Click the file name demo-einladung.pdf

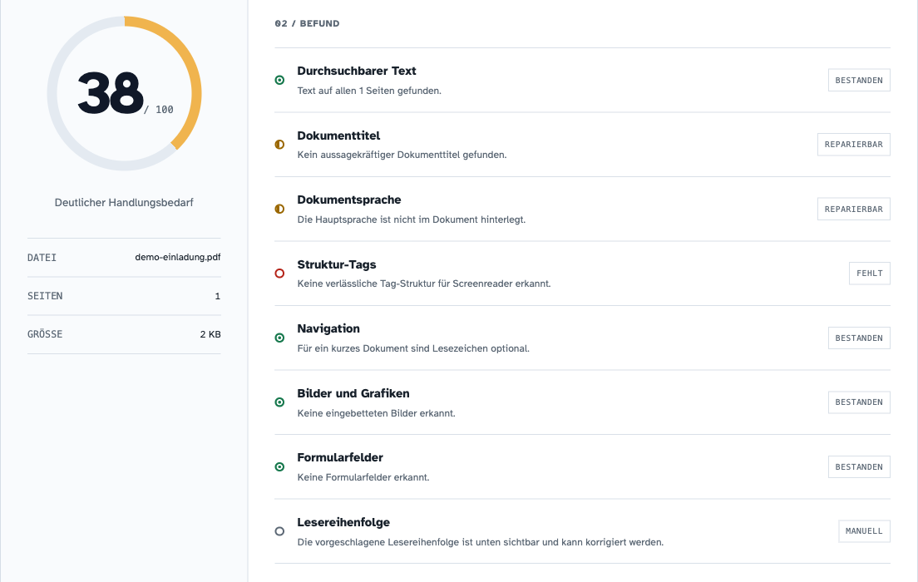point(178,257)
